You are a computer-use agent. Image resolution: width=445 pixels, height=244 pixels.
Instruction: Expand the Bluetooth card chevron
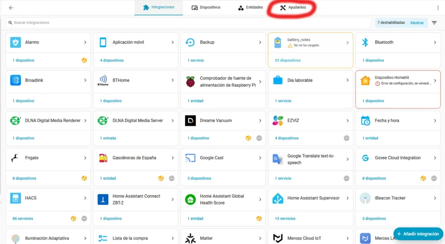[x=435, y=42]
